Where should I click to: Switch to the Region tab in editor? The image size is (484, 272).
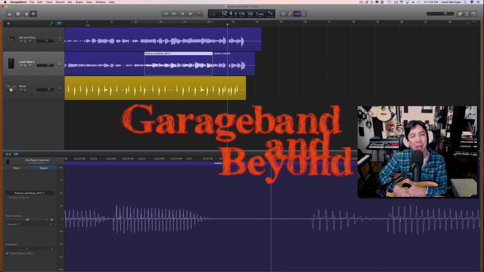coord(43,168)
